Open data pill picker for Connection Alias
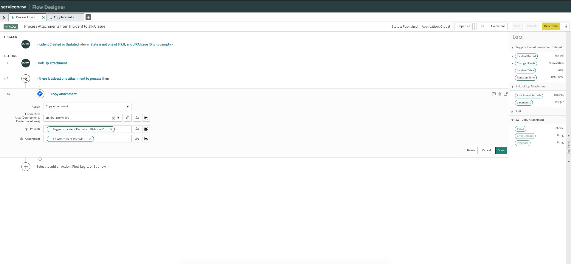This screenshot has width=571, height=264. coord(146,118)
